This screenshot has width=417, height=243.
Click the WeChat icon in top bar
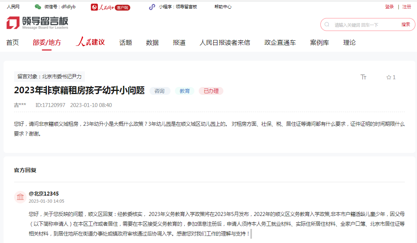coord(38,7)
